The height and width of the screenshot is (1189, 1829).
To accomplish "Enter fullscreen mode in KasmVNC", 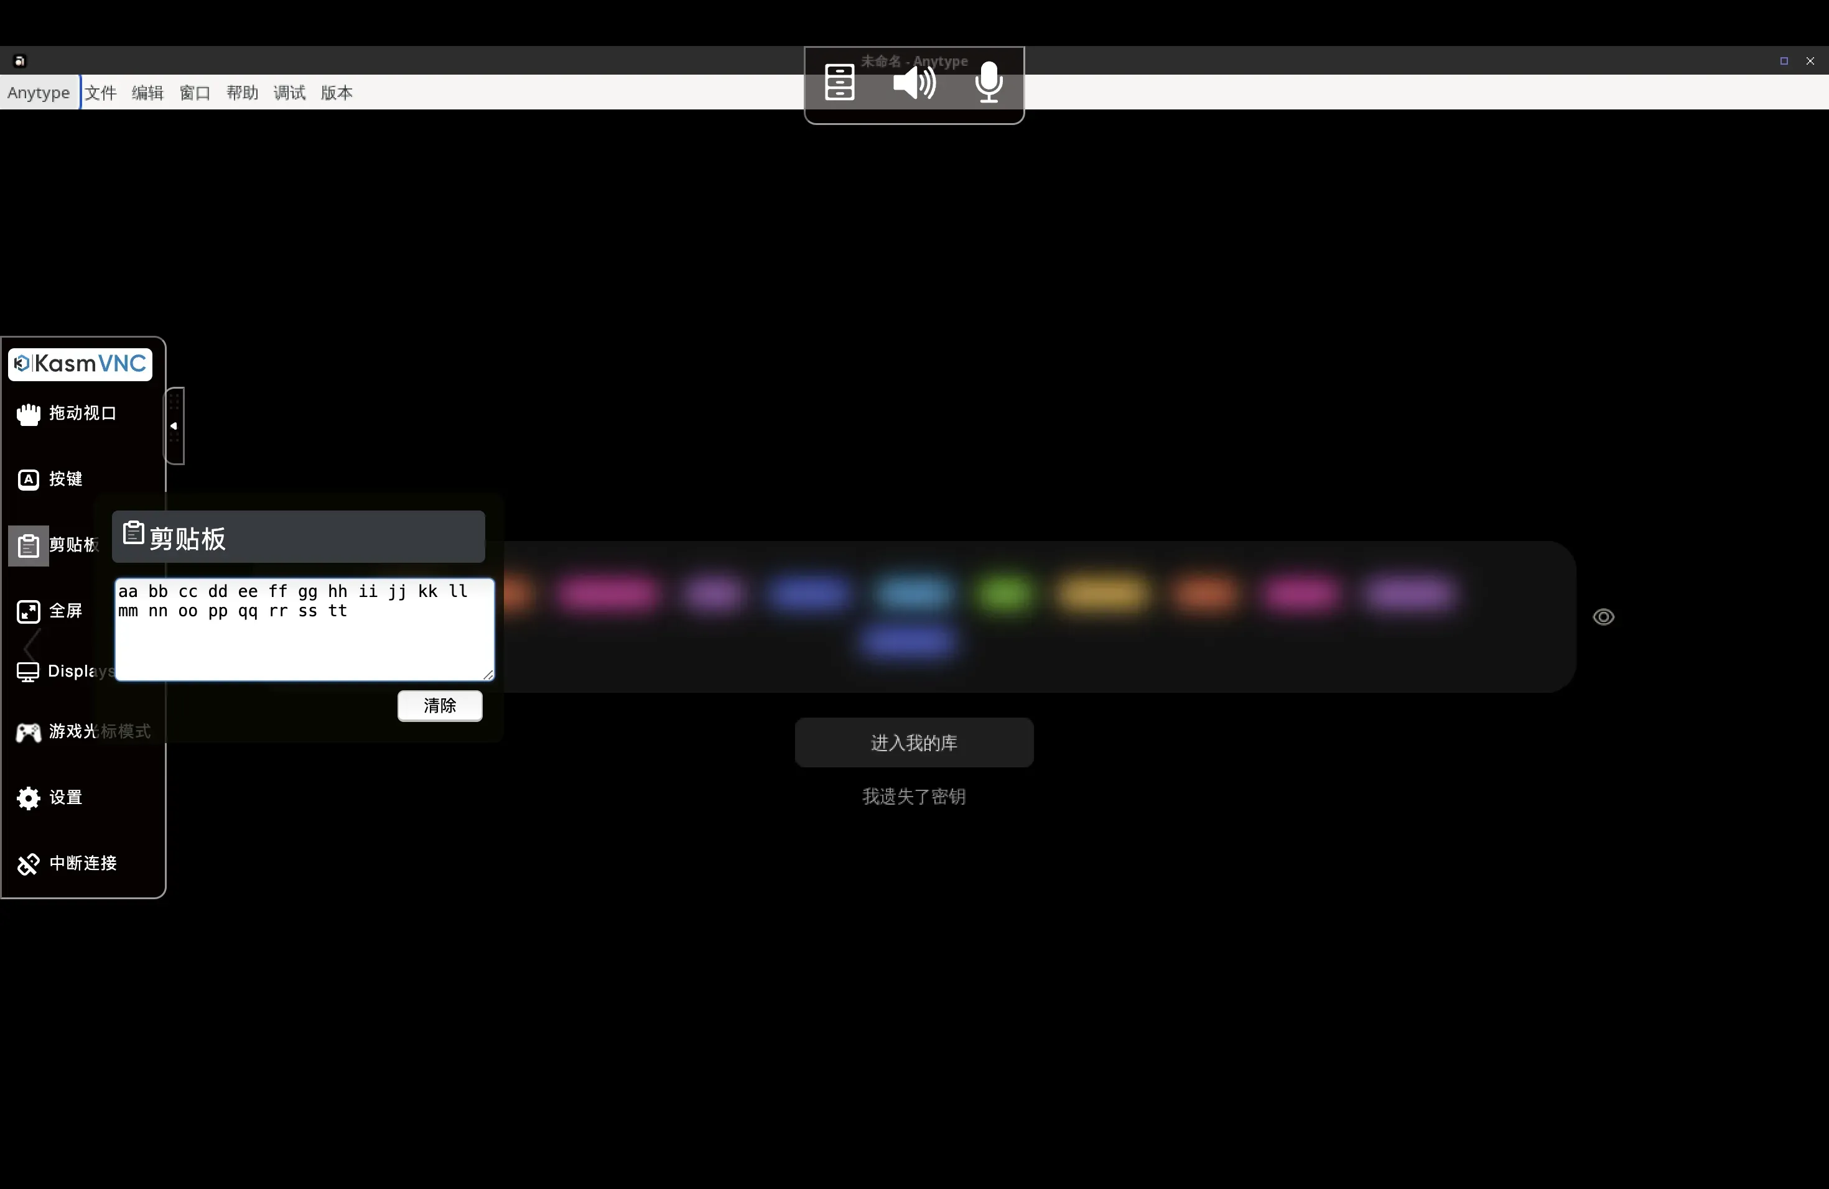I will pyautogui.click(x=29, y=611).
